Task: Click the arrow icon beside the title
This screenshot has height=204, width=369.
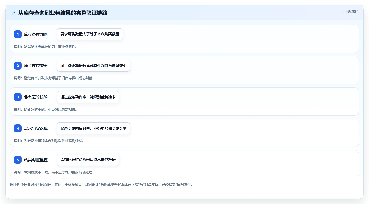Action: point(13,13)
